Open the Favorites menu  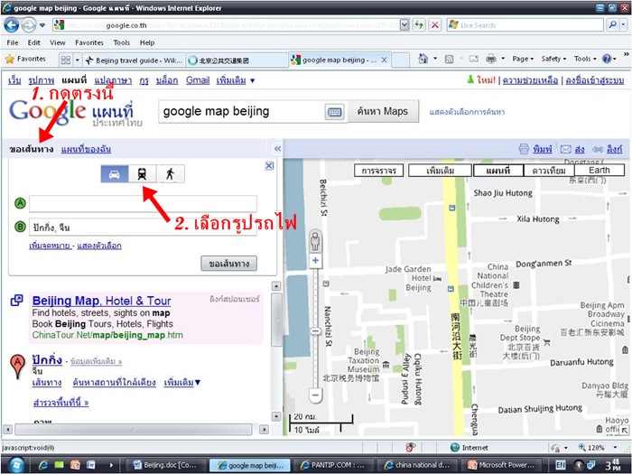coord(89,42)
